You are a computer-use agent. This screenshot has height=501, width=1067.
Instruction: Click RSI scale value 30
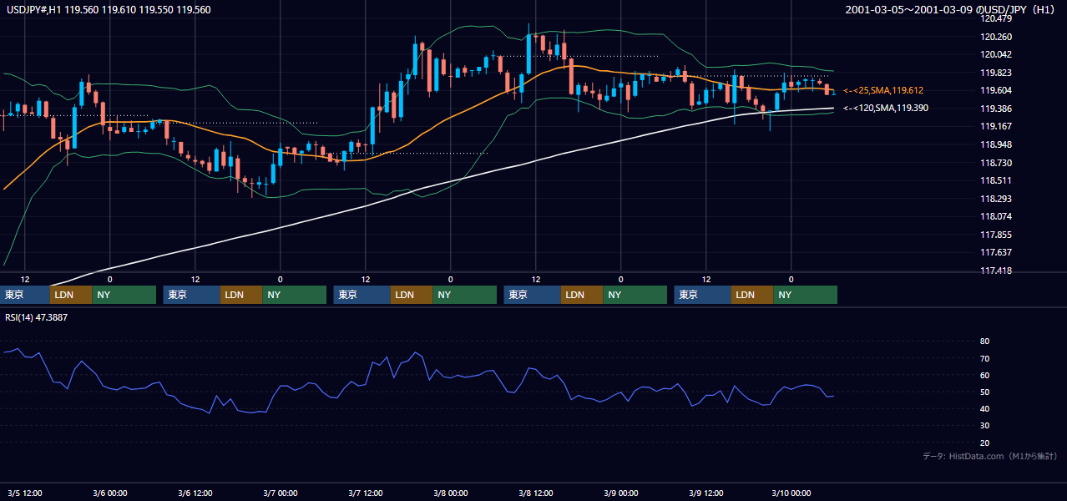[984, 425]
